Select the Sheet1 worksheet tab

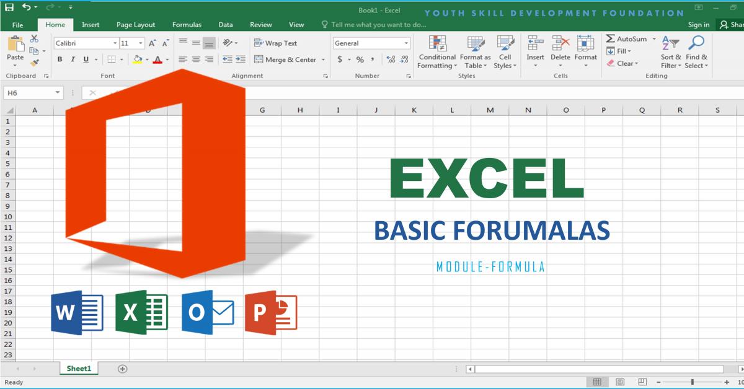point(79,369)
